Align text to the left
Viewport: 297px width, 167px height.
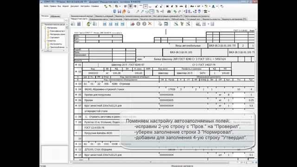(126, 6)
